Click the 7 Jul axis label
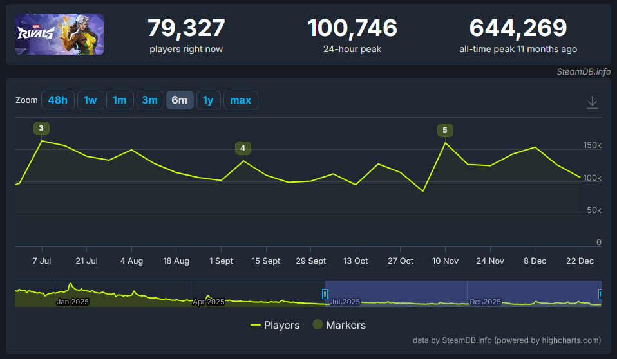617x359 pixels. 42,261
